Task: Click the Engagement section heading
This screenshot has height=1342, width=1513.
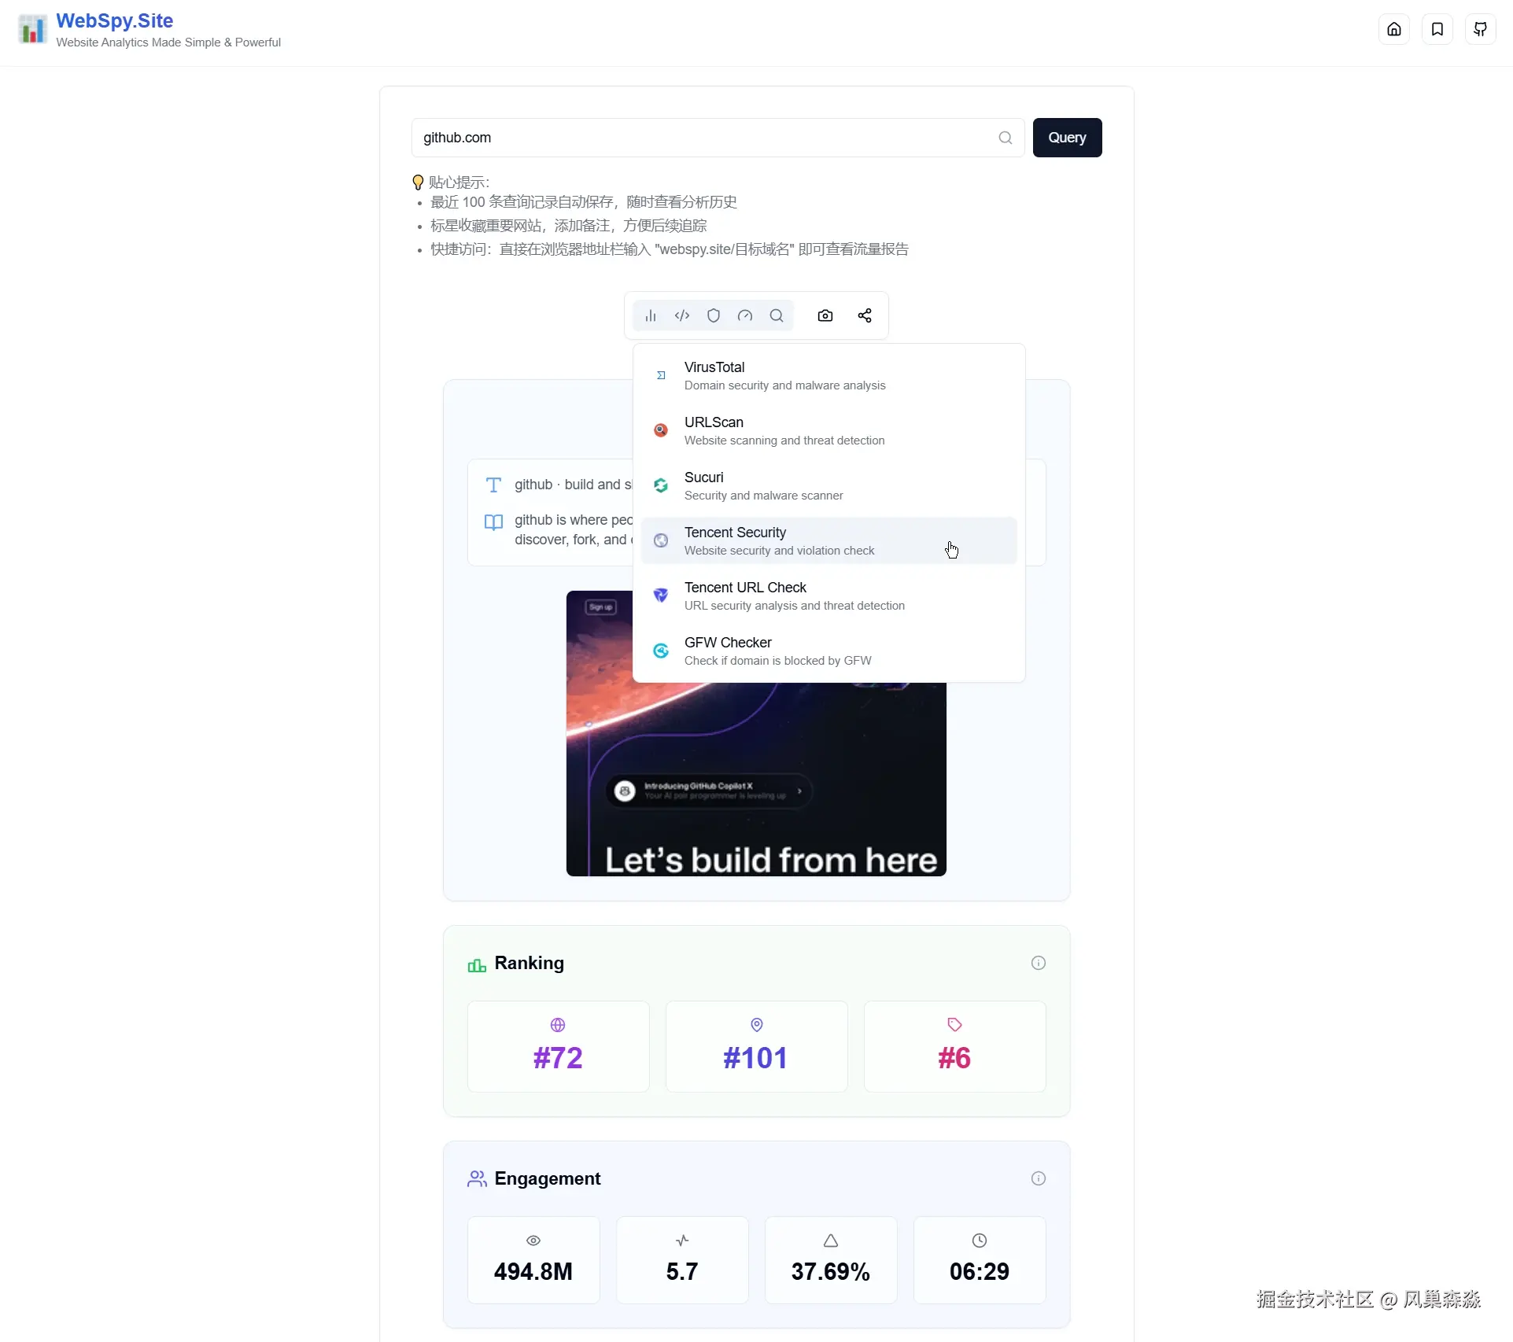Action: [548, 1178]
